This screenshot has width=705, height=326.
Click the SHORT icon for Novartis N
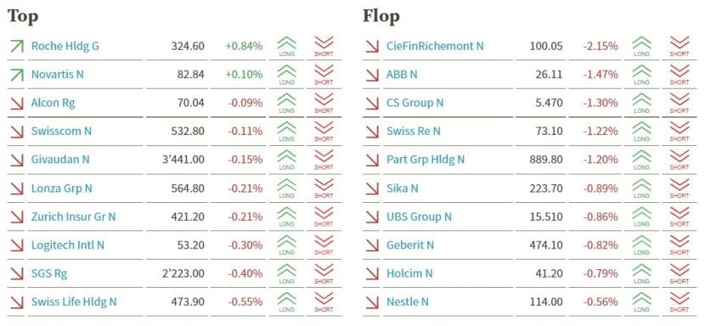[x=324, y=75]
